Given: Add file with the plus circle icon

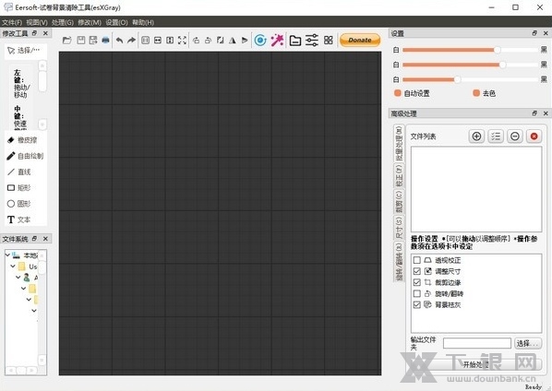Looking at the screenshot, I should [476, 136].
